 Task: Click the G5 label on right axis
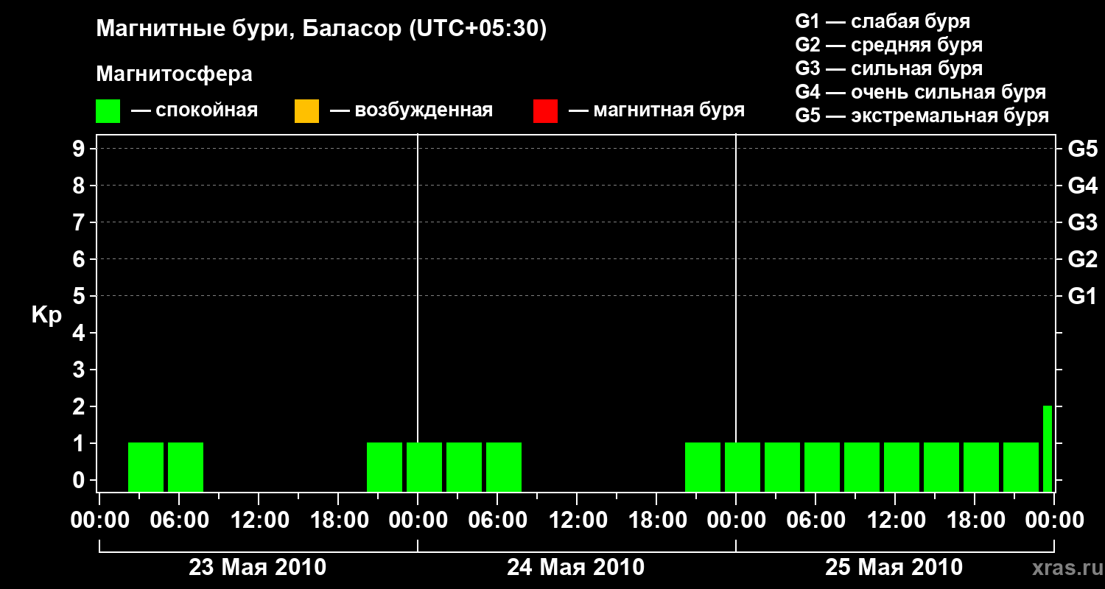(1083, 149)
